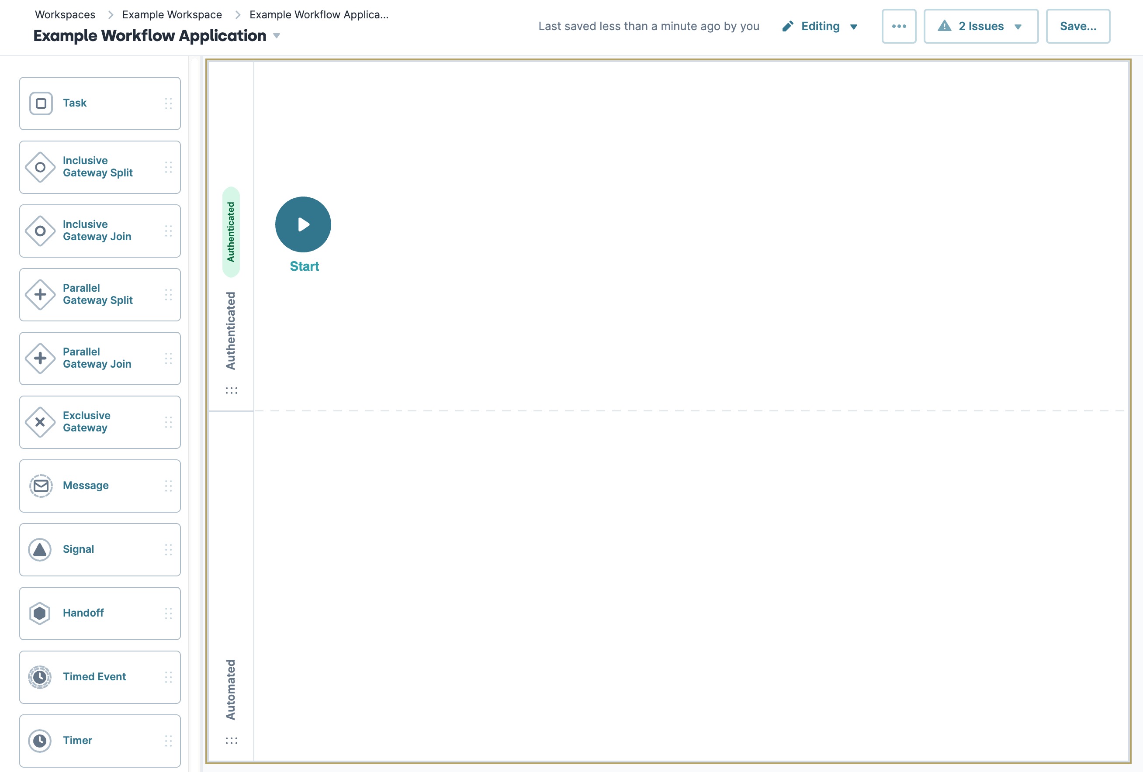
Task: Click the Inclusive Gateway Join drag handle
Action: [168, 231]
